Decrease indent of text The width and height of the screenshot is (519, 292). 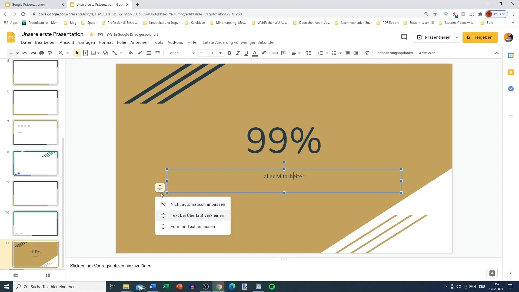pyautogui.click(x=348, y=53)
